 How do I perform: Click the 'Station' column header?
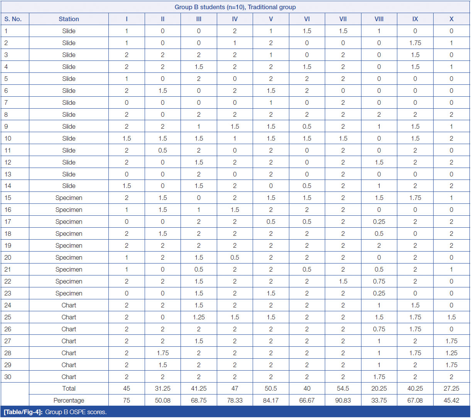pos(69,19)
